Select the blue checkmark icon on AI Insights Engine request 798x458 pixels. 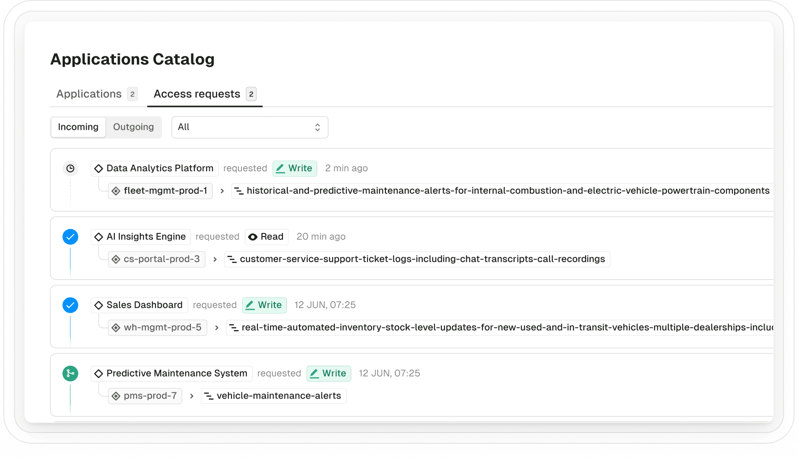coord(70,237)
